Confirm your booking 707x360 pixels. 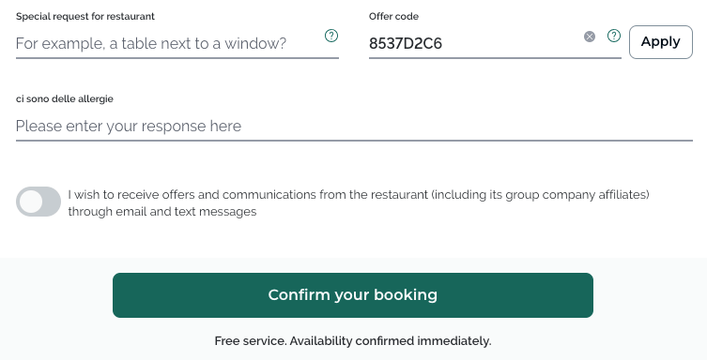pos(353,295)
